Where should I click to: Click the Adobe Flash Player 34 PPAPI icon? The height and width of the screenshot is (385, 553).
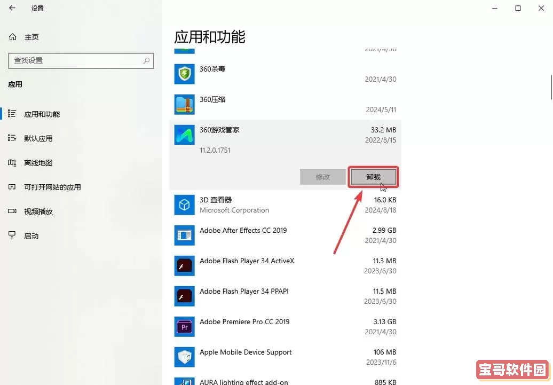[185, 296]
